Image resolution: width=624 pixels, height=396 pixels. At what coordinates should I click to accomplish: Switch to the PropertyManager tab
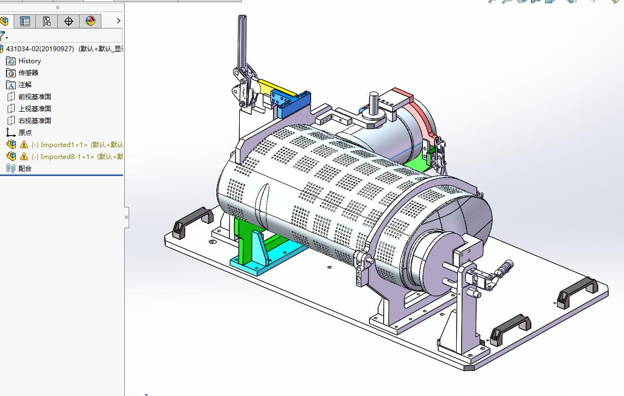tap(25, 21)
